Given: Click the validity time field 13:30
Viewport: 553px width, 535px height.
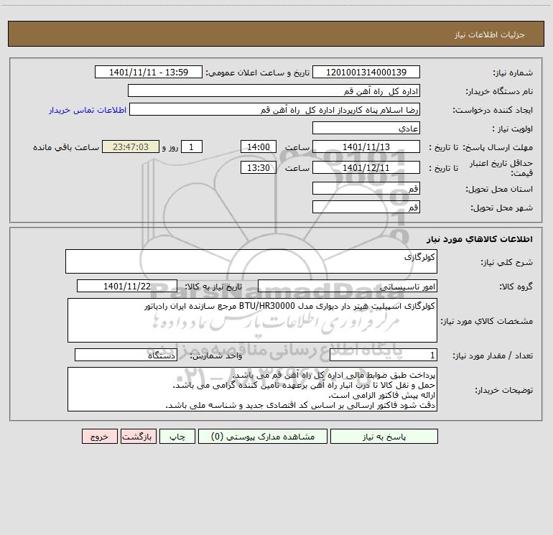Looking at the screenshot, I should [x=258, y=167].
